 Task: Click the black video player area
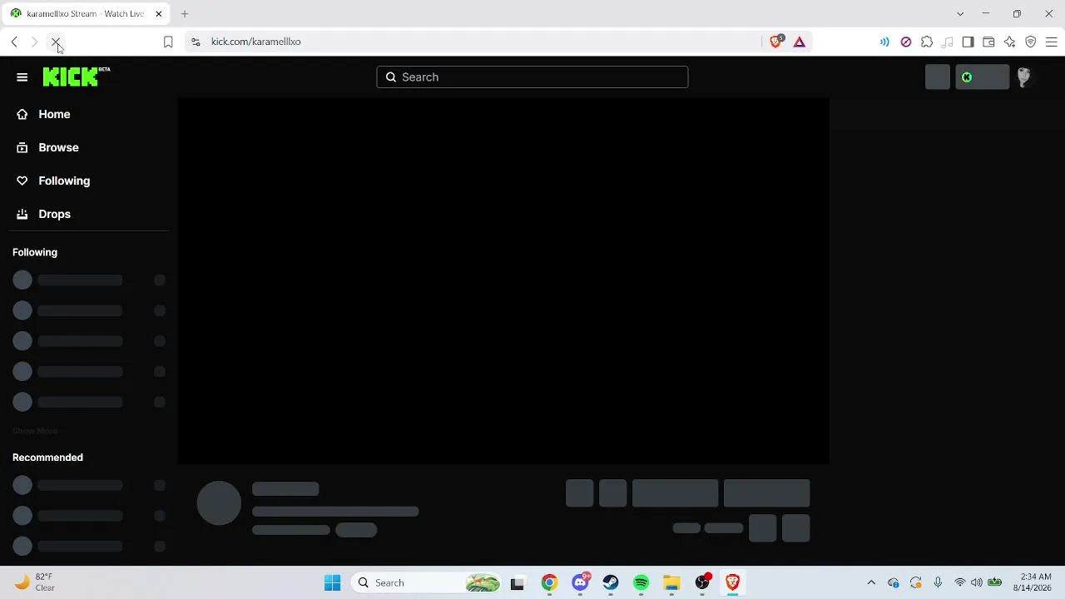point(503,281)
